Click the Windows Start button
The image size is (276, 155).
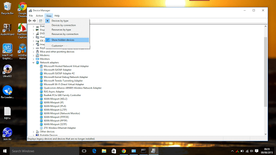(x=5, y=151)
